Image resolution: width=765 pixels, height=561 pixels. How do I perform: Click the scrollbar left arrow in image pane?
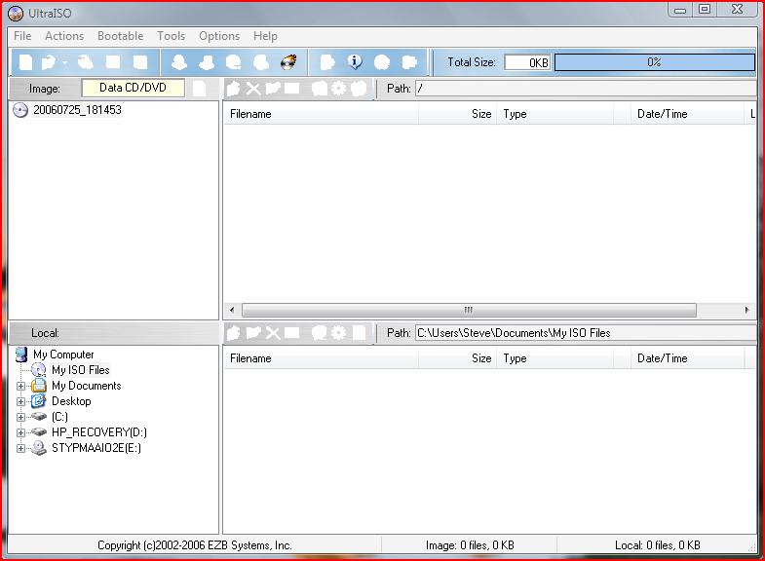pos(232,310)
